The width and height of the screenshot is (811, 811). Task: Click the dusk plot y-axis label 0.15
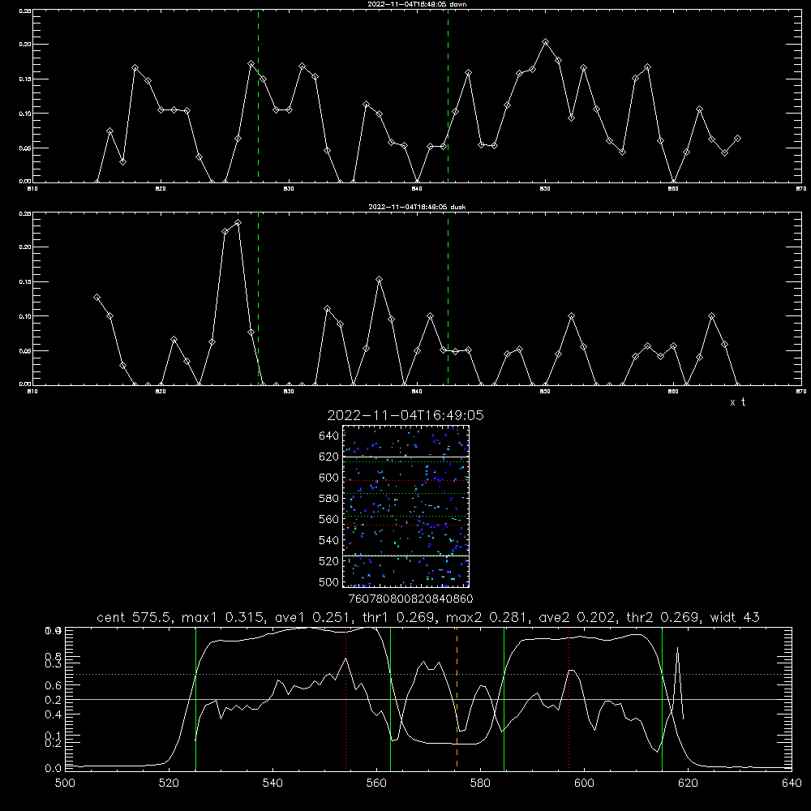pos(25,282)
